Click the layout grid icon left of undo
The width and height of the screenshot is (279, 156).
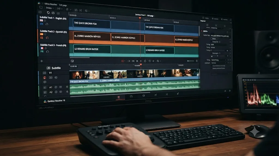(x=40, y=12)
